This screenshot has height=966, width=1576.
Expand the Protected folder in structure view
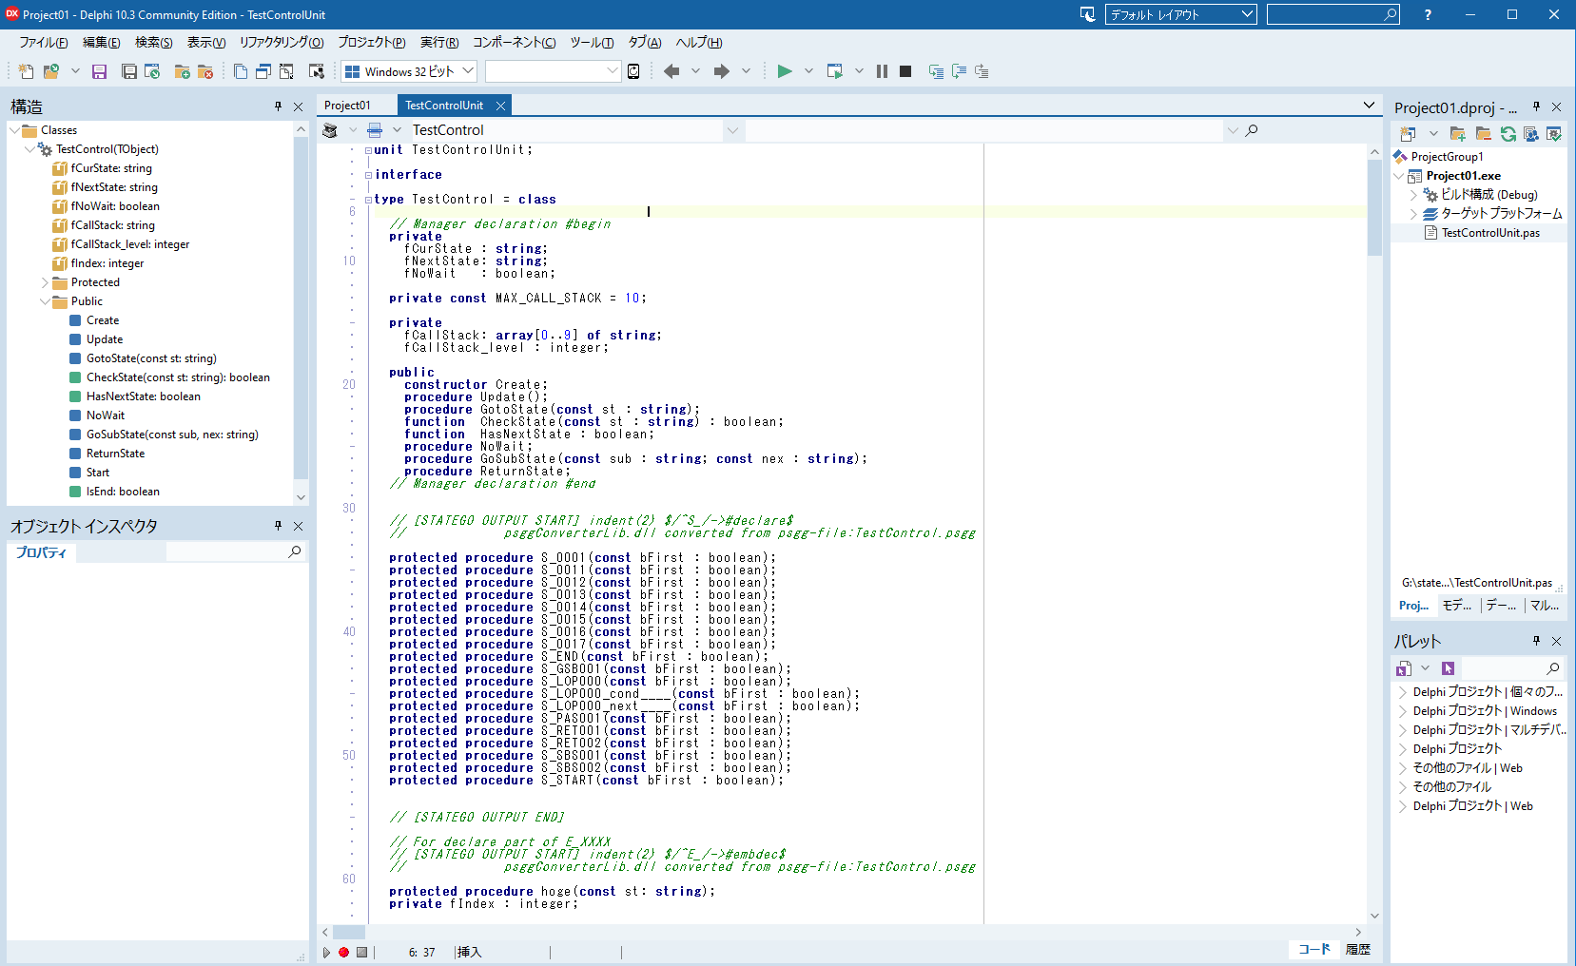(44, 282)
